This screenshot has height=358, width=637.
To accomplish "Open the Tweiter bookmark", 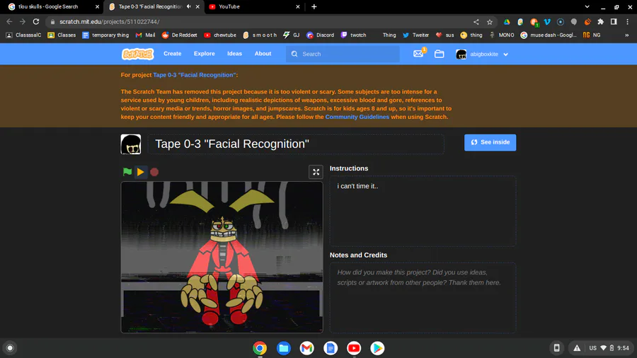I will (415, 35).
